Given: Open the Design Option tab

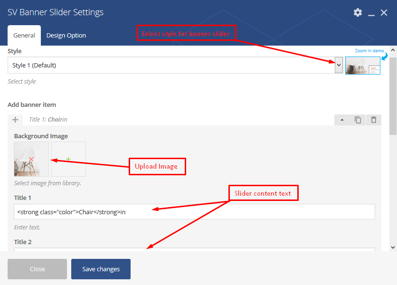Looking at the screenshot, I should click(66, 35).
